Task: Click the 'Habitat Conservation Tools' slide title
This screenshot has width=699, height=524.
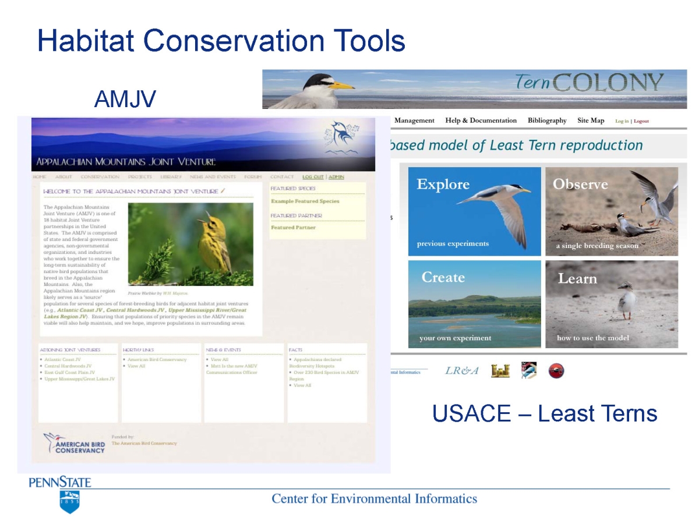Action: [221, 41]
